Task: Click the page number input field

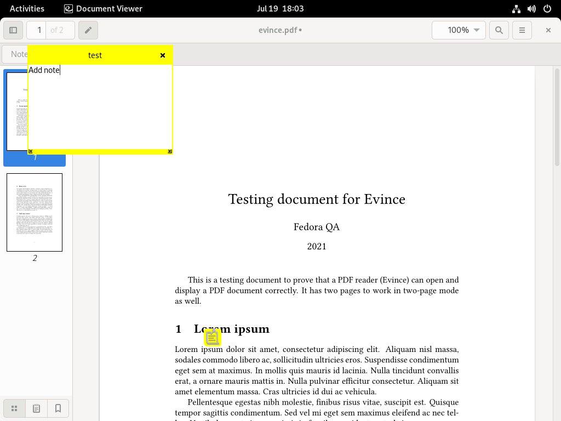Action: coord(37,30)
